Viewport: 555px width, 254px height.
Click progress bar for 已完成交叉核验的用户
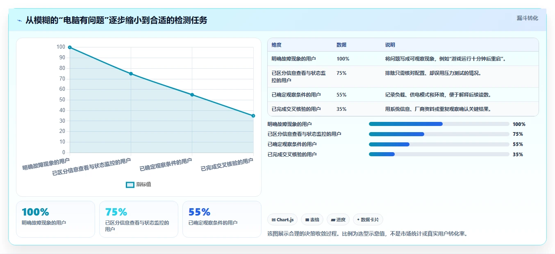coord(439,154)
